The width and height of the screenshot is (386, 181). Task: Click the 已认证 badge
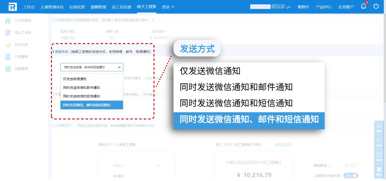tap(278, 7)
